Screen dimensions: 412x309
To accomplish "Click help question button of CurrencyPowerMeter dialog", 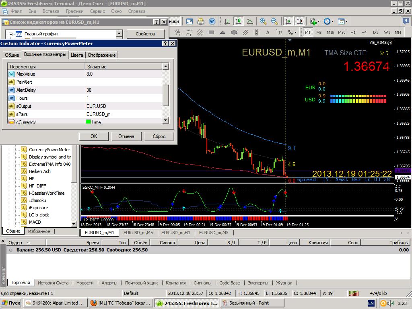I will pyautogui.click(x=165, y=43).
